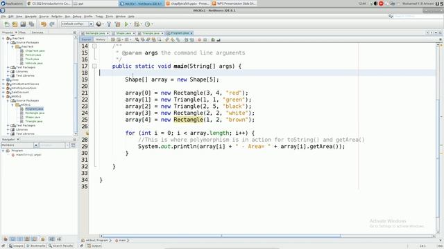This screenshot has height=249, width=444.
Task: Click the search magnifier icon at top right
Action: pos(391,17)
